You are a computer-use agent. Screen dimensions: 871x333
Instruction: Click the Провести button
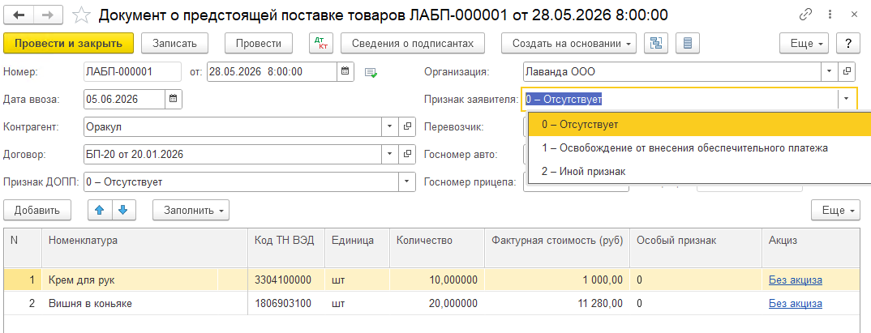click(x=259, y=43)
